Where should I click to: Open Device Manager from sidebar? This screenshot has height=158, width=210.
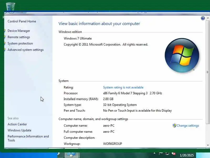(x=19, y=31)
